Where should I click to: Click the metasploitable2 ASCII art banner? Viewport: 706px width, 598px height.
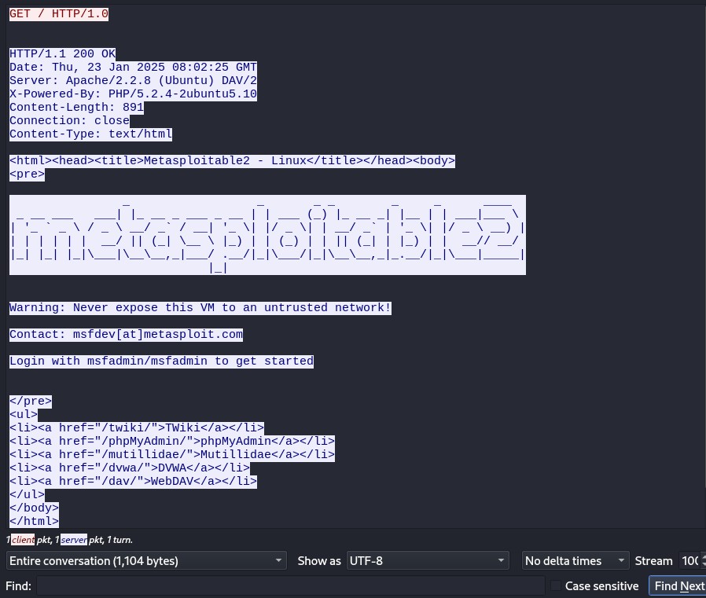267,235
